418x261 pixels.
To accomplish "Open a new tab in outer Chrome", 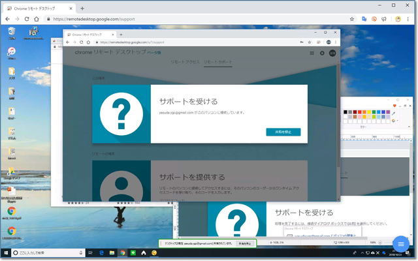I will pyautogui.click(x=82, y=7).
